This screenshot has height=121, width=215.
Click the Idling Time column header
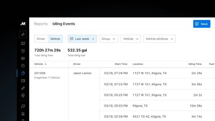coord(195,64)
